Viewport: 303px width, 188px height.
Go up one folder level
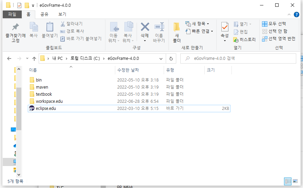(x=34, y=58)
